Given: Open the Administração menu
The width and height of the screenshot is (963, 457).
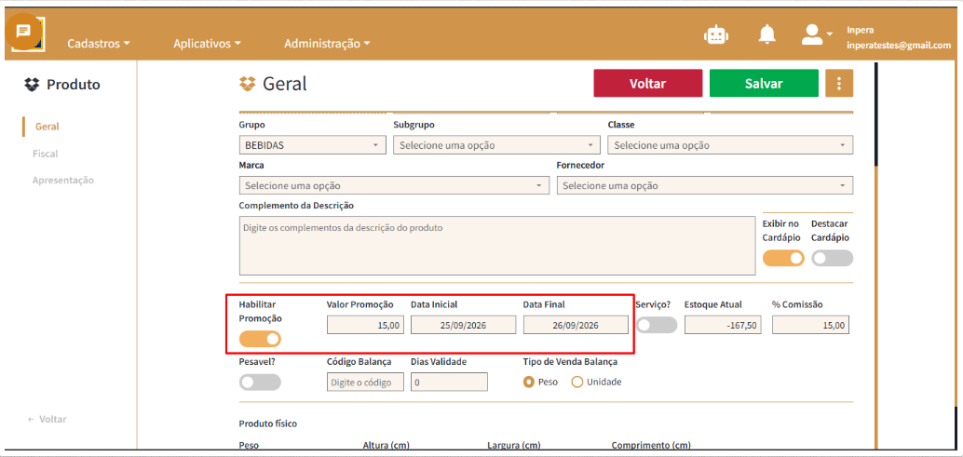Looking at the screenshot, I should click(327, 44).
